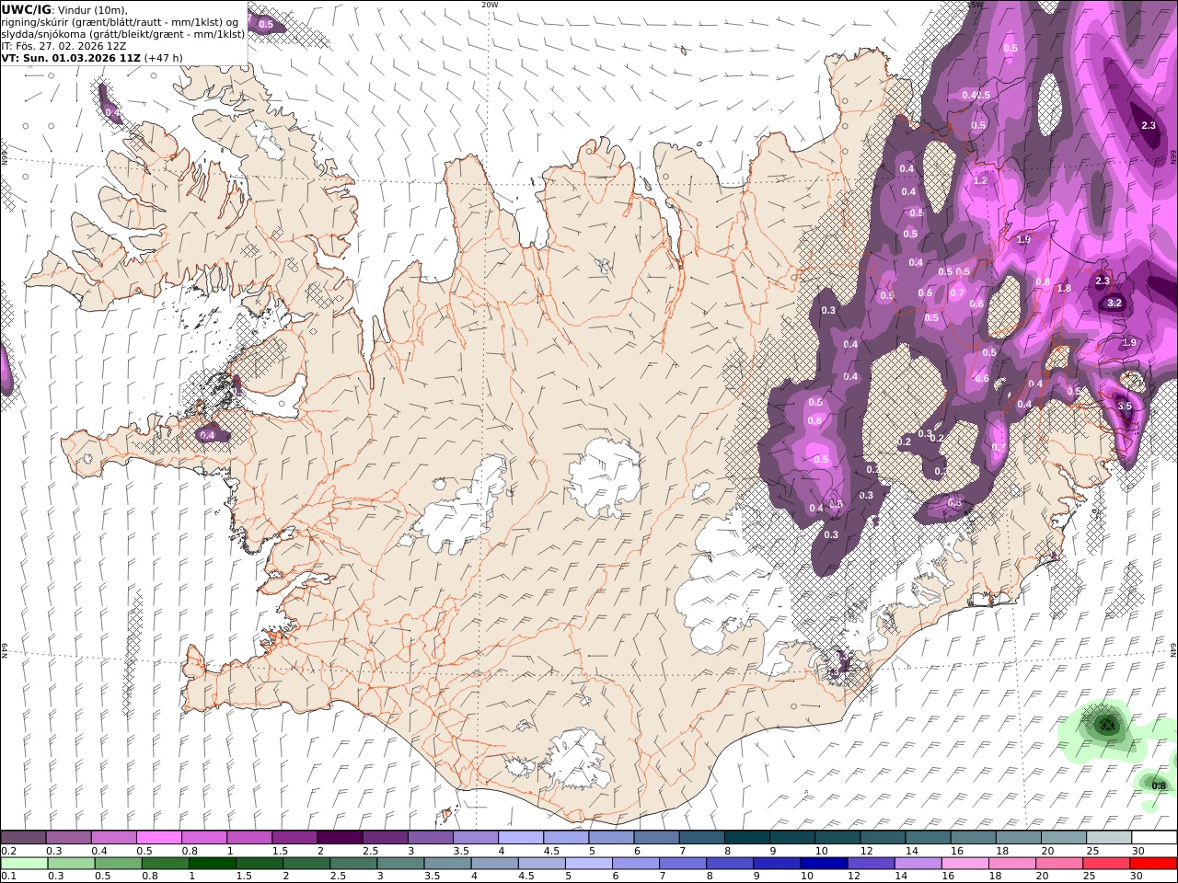Image resolution: width=1178 pixels, height=883 pixels.
Task: Pick the lower-row violet swatch at 14
Action: point(918,864)
